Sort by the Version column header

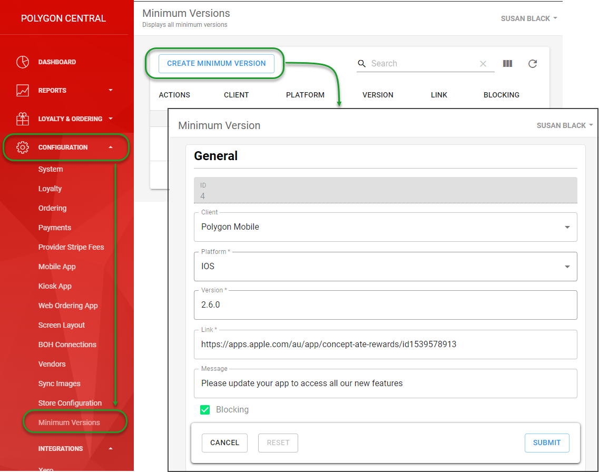[x=378, y=95]
